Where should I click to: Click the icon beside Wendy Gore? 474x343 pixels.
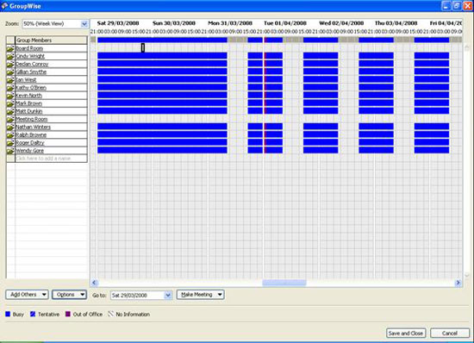[10, 151]
